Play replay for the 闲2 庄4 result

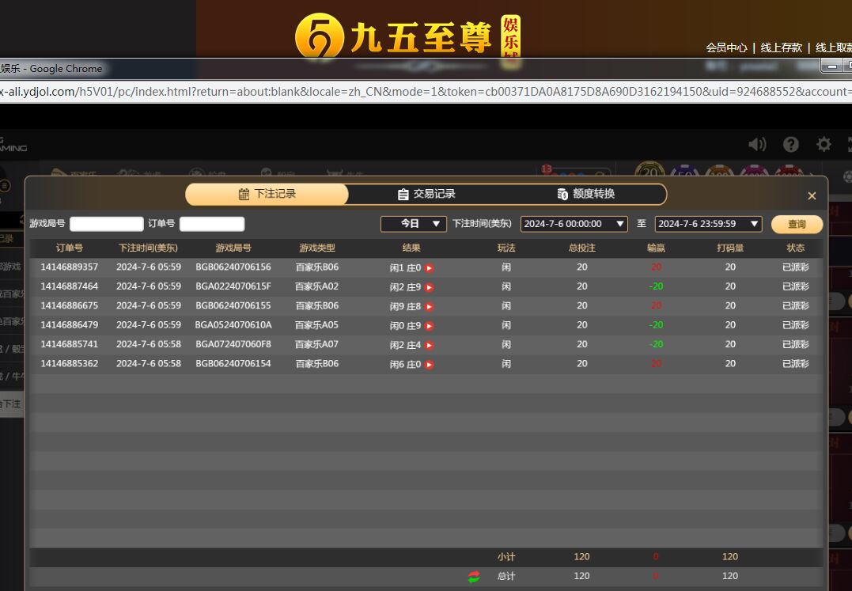[429, 345]
